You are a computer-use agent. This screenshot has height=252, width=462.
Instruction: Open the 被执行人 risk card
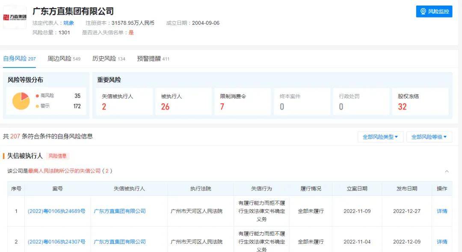click(183, 101)
